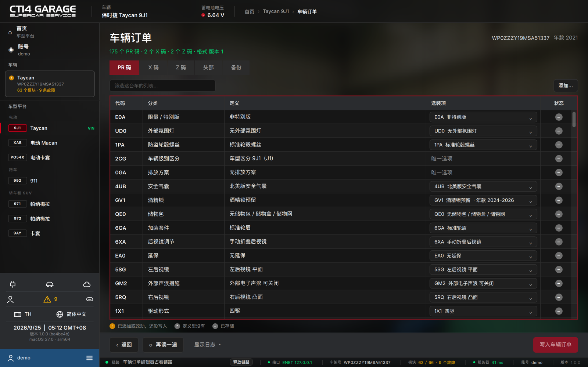The width and height of the screenshot is (588, 367).
Task: Select the 992 911 platform
Action: tap(50, 181)
